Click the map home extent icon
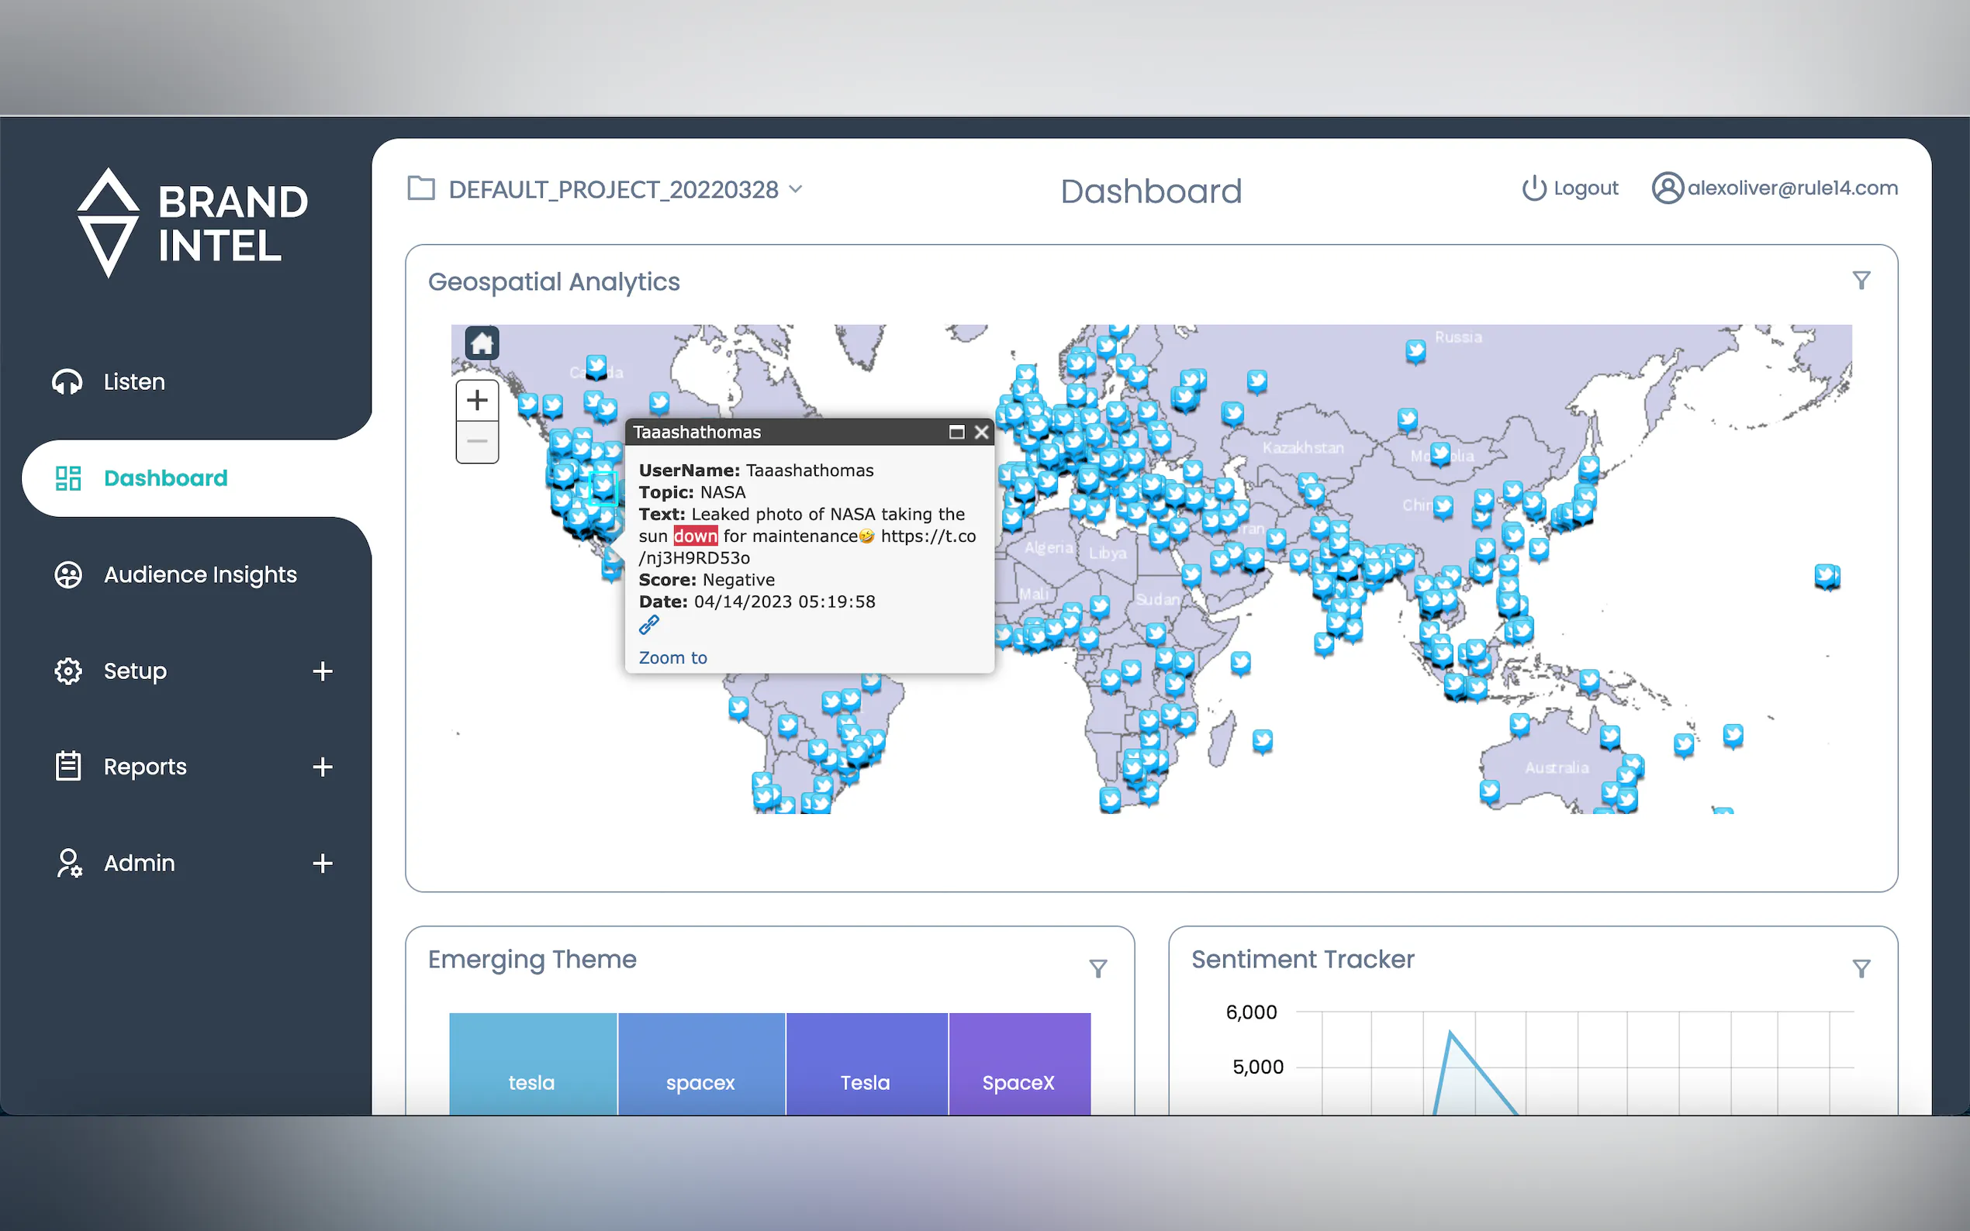This screenshot has width=1970, height=1231. pyautogui.click(x=482, y=343)
